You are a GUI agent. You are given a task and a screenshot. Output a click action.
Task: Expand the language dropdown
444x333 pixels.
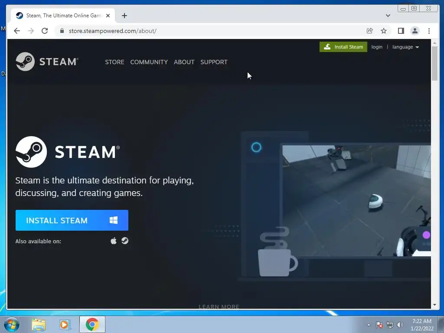405,47
